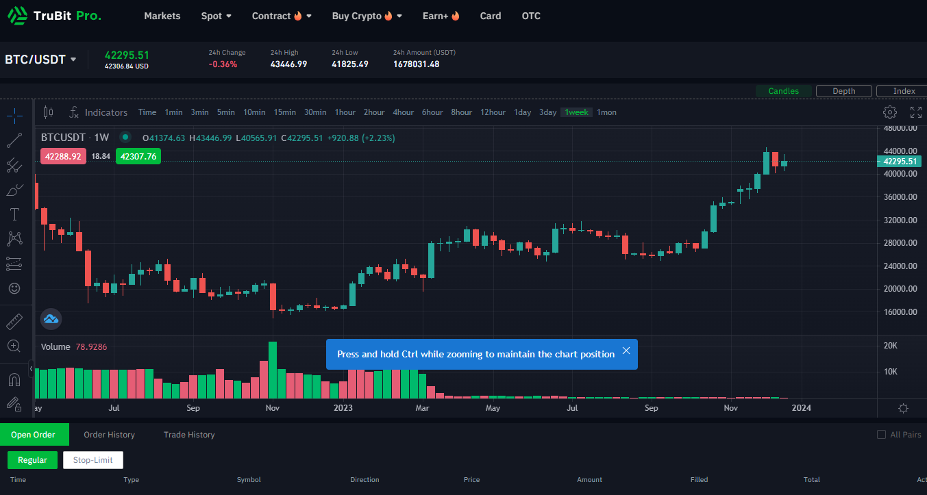Switch to the Order History tab
This screenshot has width=927, height=495.
pyautogui.click(x=109, y=435)
